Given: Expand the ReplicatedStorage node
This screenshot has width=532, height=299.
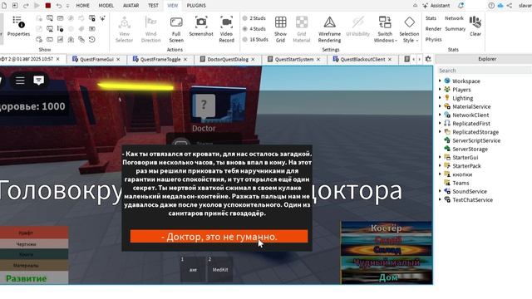Looking at the screenshot, I should (440, 131).
